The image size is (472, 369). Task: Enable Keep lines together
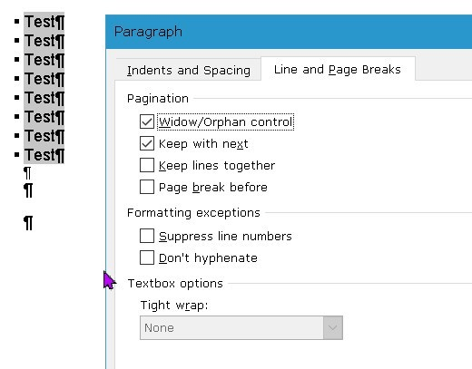point(147,165)
